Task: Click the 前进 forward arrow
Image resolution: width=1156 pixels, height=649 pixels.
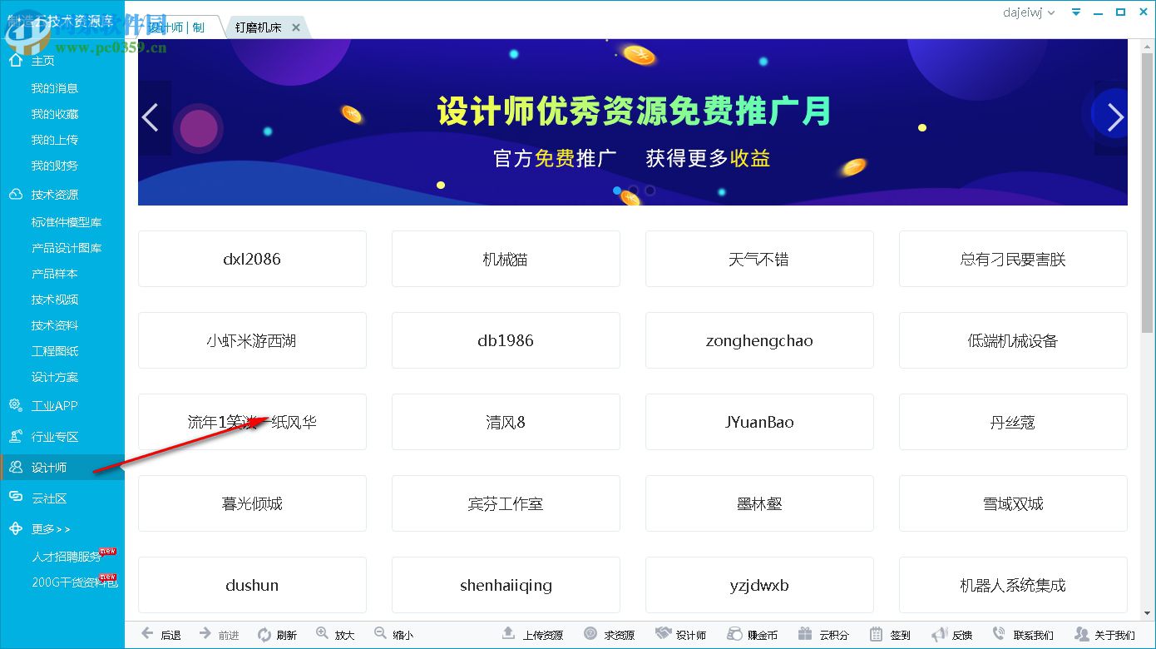Action: coord(205,634)
